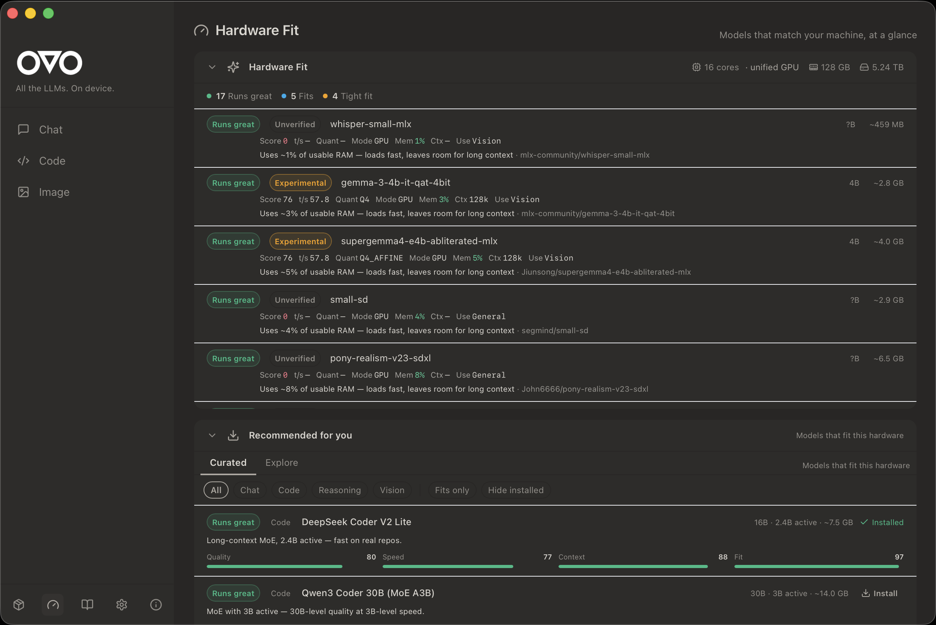Click the whisper-small-mlx model row
The width and height of the screenshot is (936, 625).
[370, 124]
